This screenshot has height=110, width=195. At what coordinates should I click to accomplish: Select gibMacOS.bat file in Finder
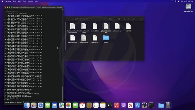click(95, 27)
